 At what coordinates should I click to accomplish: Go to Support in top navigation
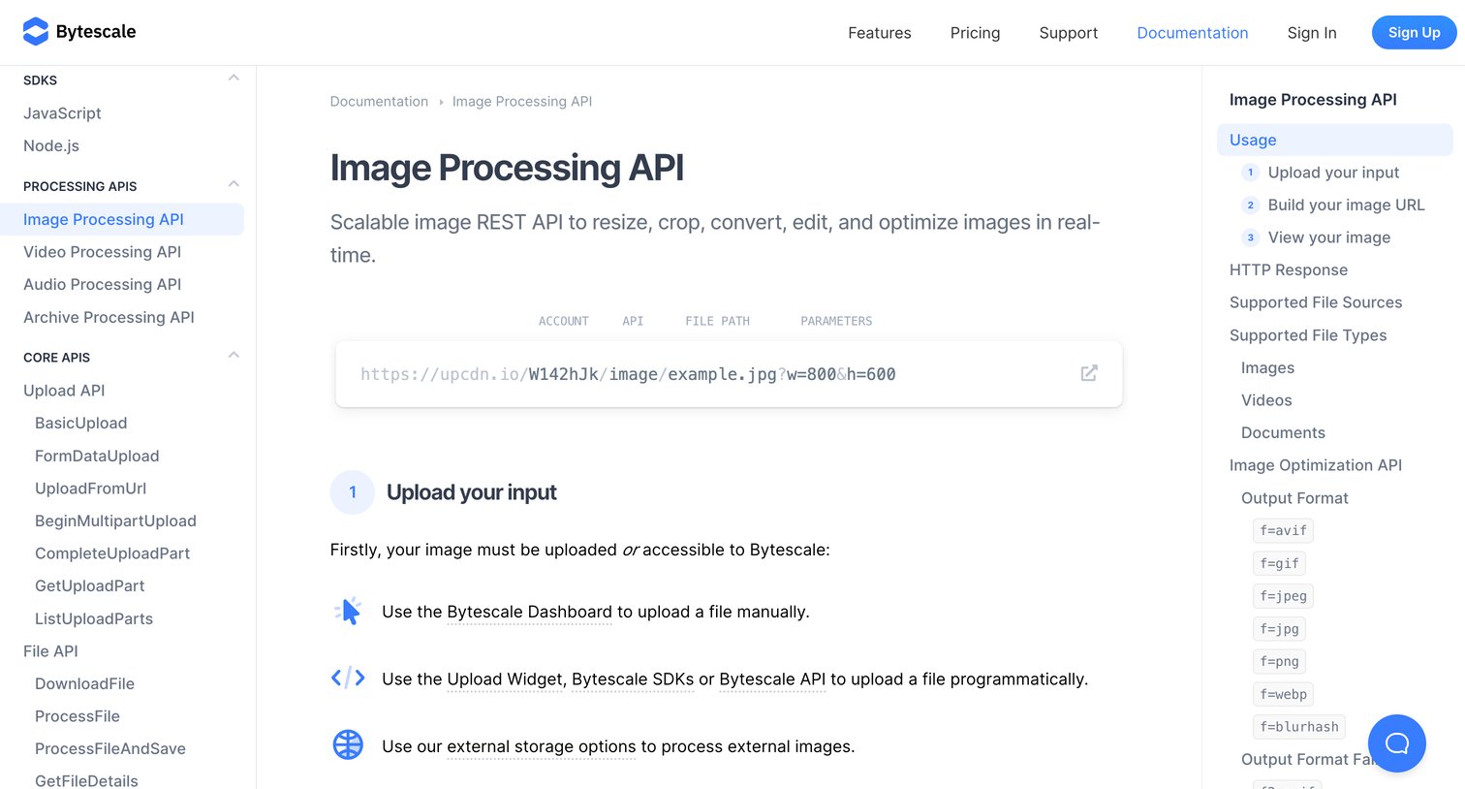1068,33
